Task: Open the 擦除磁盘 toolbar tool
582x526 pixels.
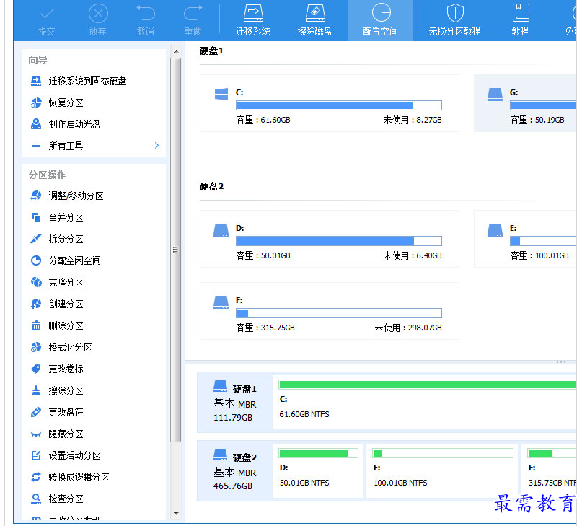Action: (x=314, y=20)
